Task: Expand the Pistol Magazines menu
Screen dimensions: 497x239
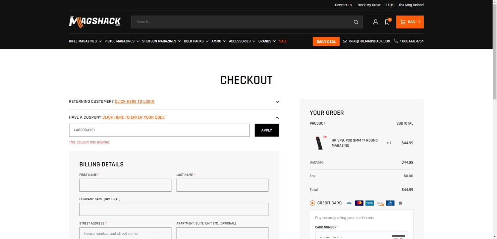Action: (x=122, y=41)
